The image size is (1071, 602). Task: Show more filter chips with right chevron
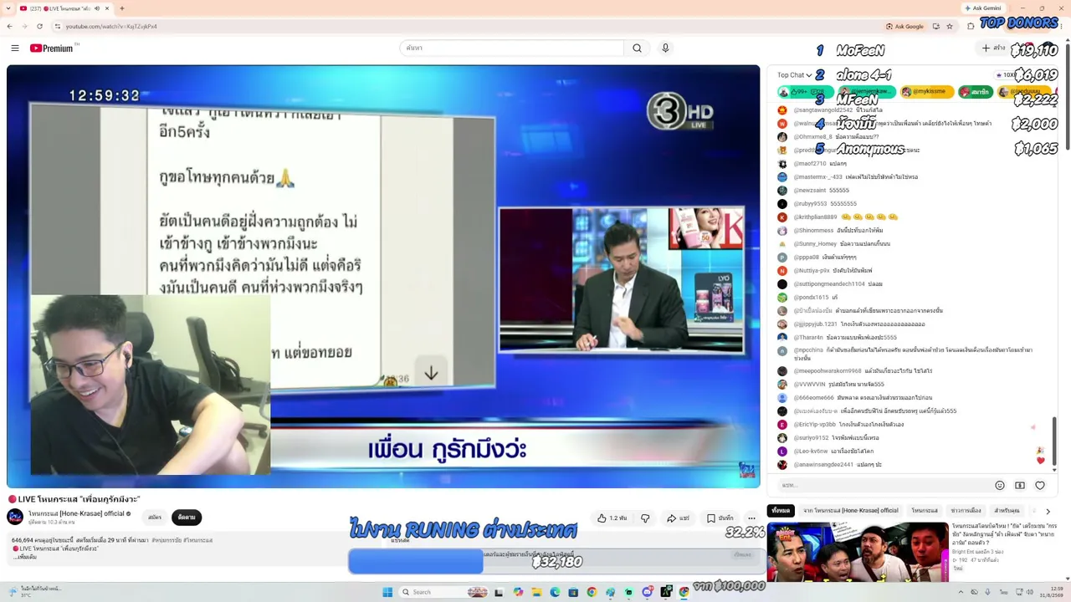pyautogui.click(x=1048, y=511)
